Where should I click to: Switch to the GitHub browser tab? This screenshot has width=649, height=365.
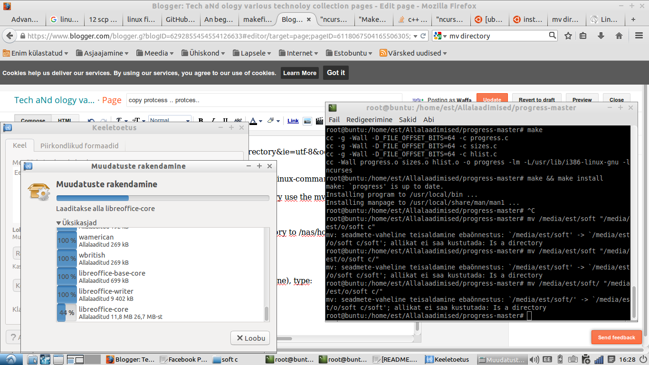[181, 19]
